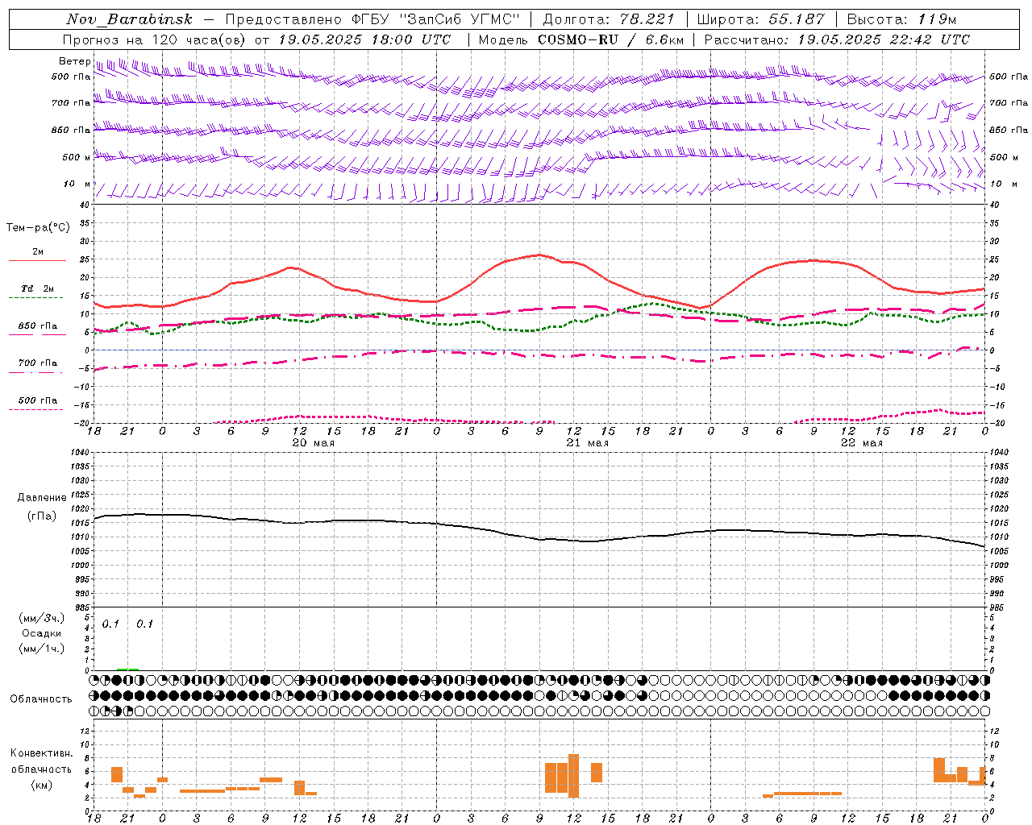Click the '20 мая' date label
Image resolution: width=1032 pixels, height=825 pixels.
(x=313, y=443)
